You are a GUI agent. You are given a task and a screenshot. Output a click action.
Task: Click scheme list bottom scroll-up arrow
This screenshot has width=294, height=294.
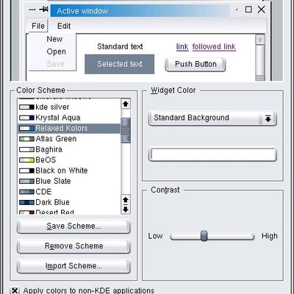pyautogui.click(x=126, y=200)
